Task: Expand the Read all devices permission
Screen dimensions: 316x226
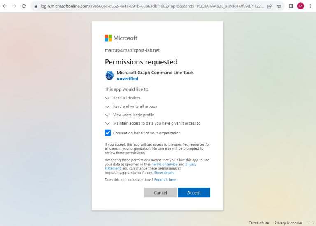Action: tap(107, 98)
